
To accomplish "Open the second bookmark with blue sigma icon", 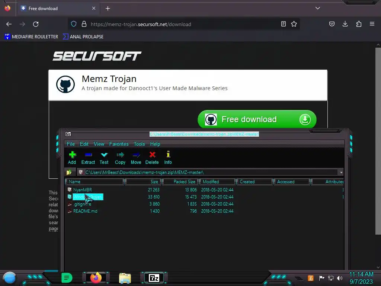I will pyautogui.click(x=83, y=37).
